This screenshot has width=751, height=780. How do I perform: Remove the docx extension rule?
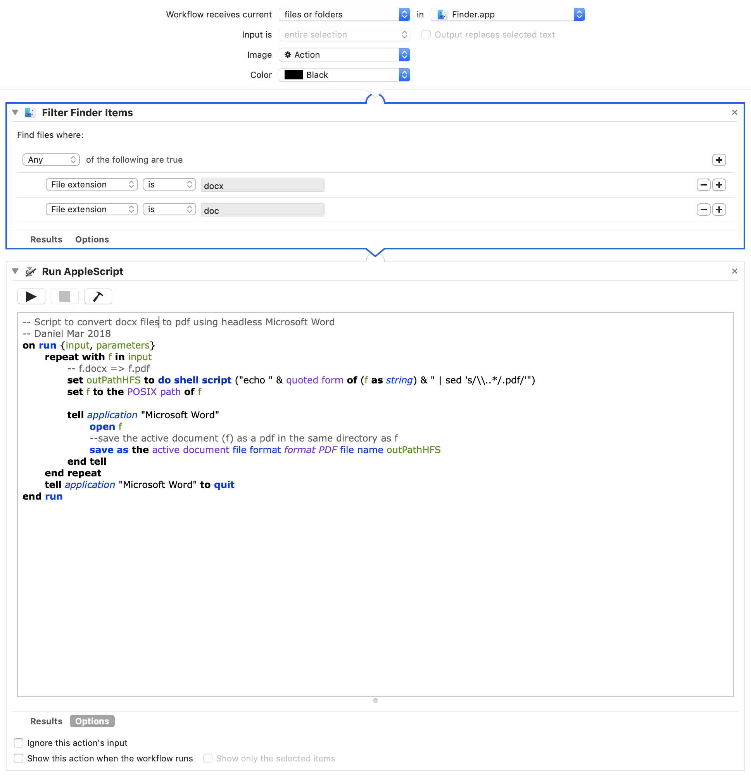tap(703, 185)
